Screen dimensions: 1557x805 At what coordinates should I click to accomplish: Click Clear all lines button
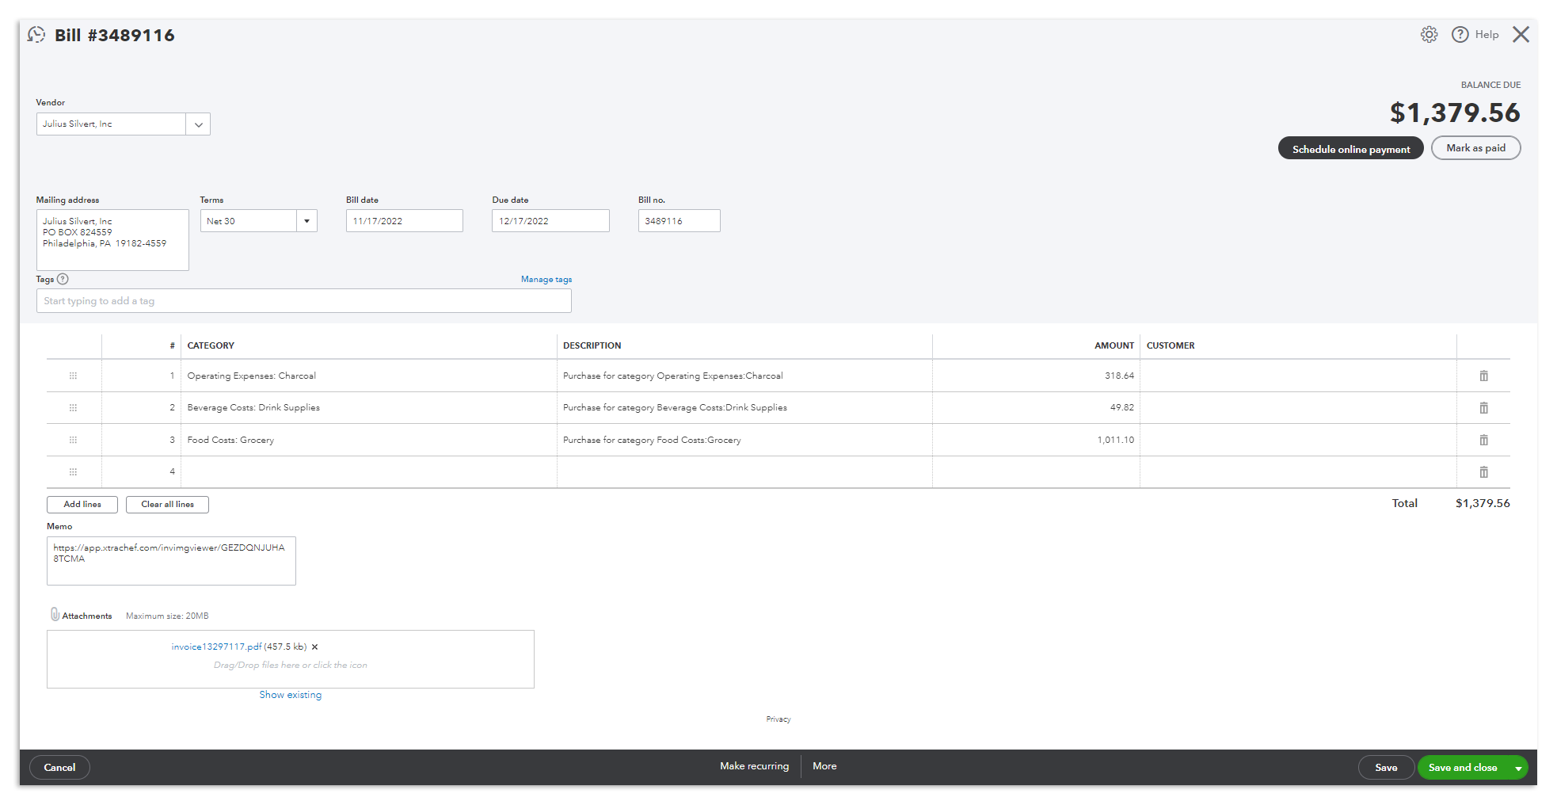pyautogui.click(x=167, y=505)
